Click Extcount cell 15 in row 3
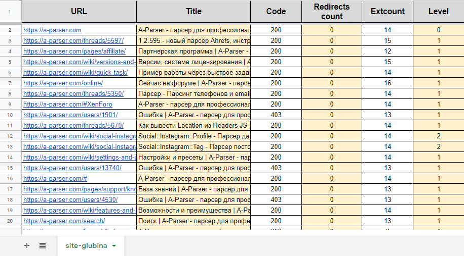 [x=388, y=41]
